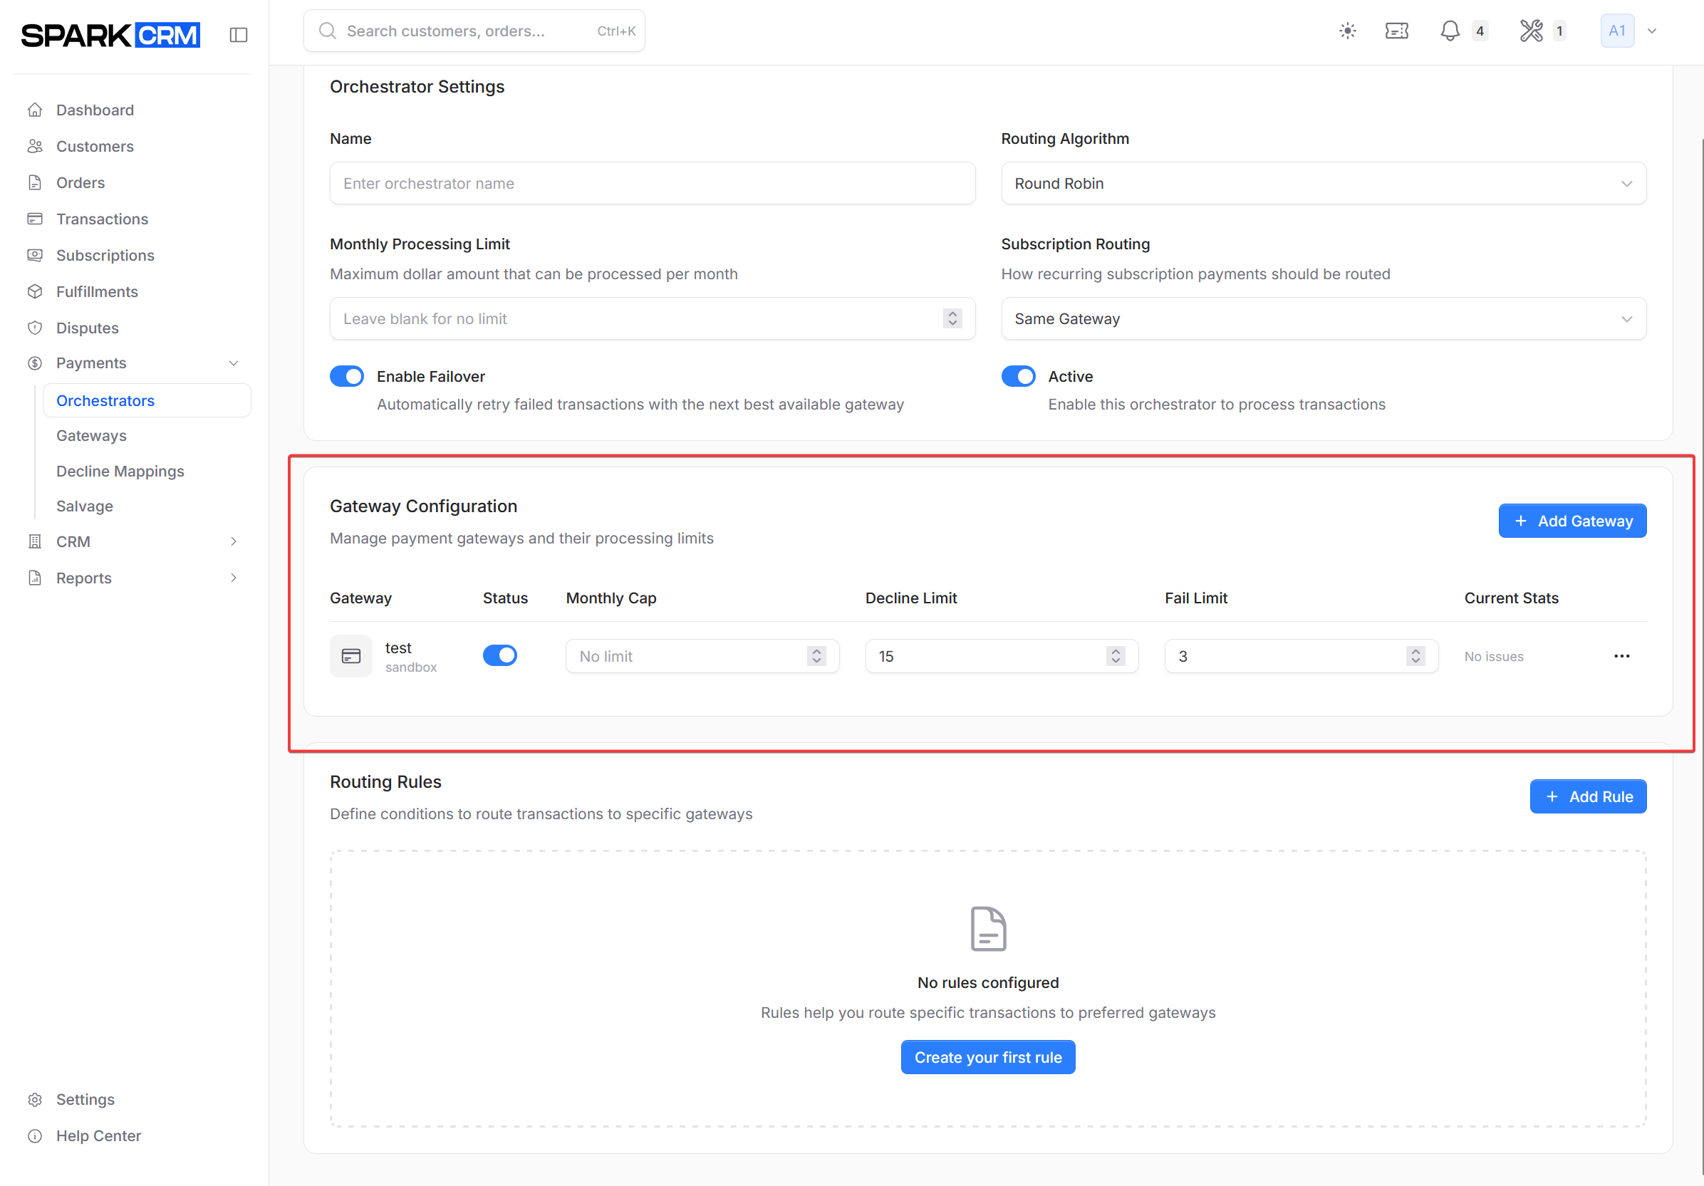Click the Monthly Cap No limit field
Screen dimensions: 1704x1186
pos(702,656)
